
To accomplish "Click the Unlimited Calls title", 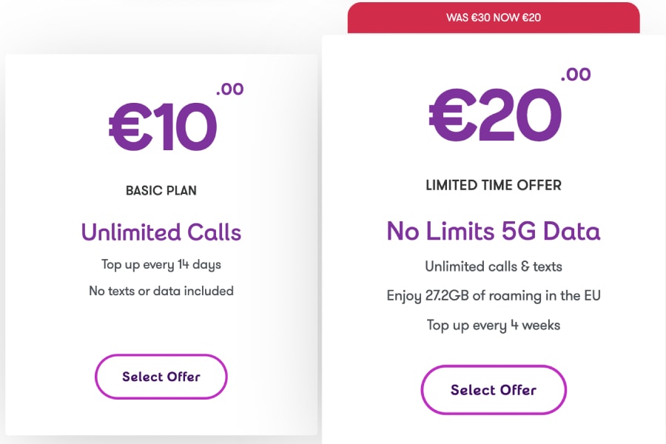I will 161,232.
